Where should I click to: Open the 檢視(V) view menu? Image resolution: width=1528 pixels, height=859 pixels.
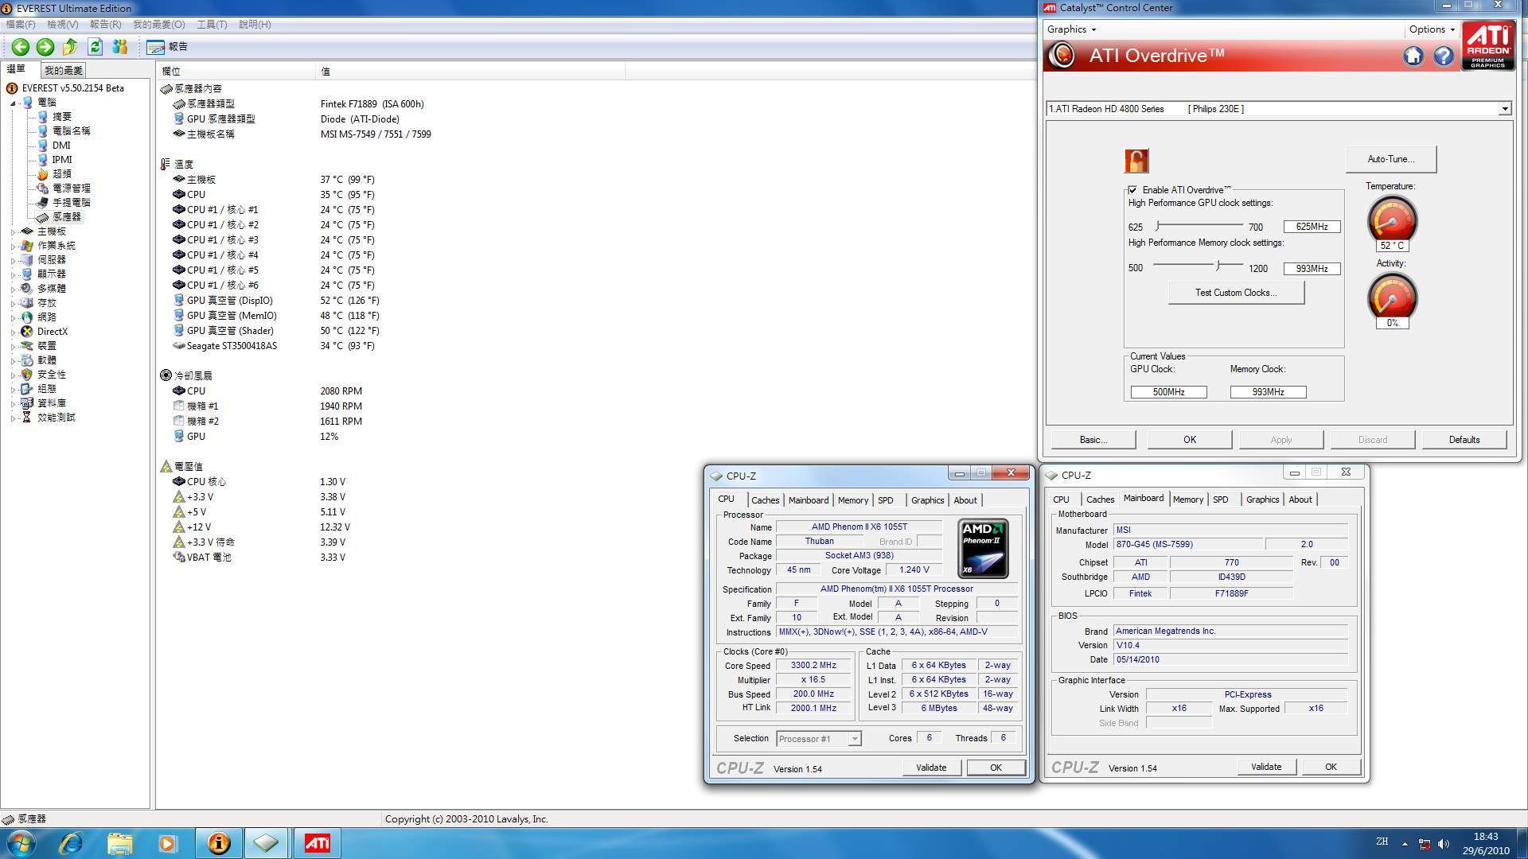62,25
